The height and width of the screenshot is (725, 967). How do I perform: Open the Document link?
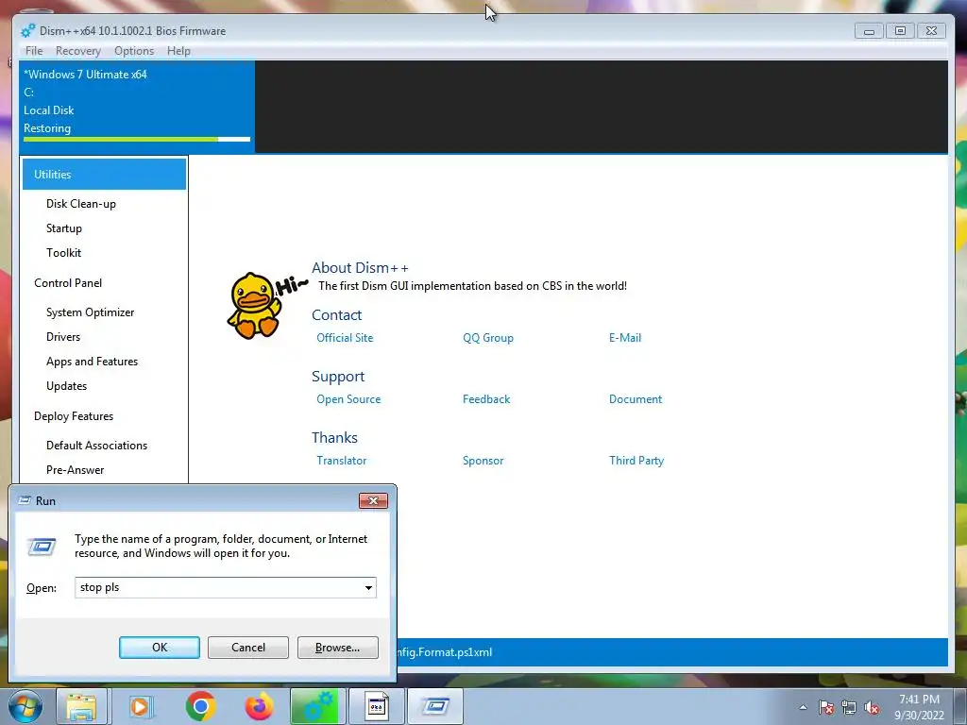[636, 399]
